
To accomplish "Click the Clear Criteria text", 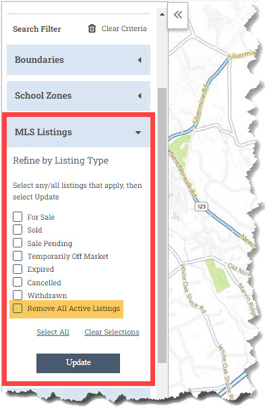I will tap(124, 28).
